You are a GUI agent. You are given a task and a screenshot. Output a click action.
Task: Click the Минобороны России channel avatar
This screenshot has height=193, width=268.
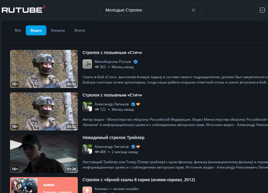(87, 64)
